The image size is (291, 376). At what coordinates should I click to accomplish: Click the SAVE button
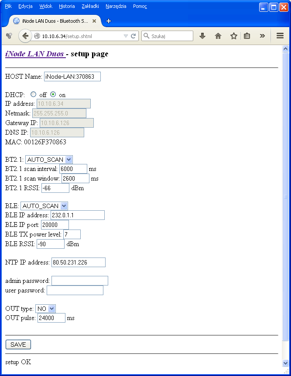coord(18,345)
